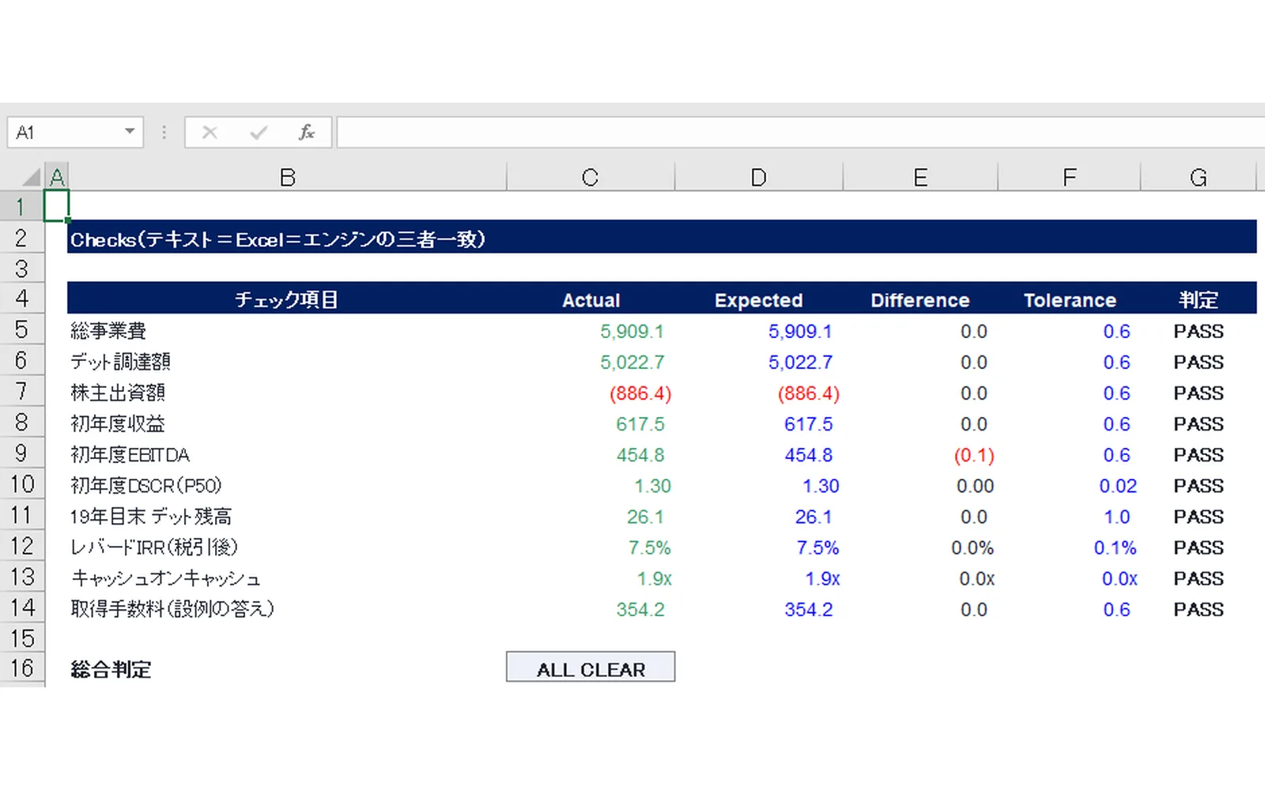Click the デット調達額 label cell
This screenshot has height=790, width=1265.
pyautogui.click(x=287, y=362)
